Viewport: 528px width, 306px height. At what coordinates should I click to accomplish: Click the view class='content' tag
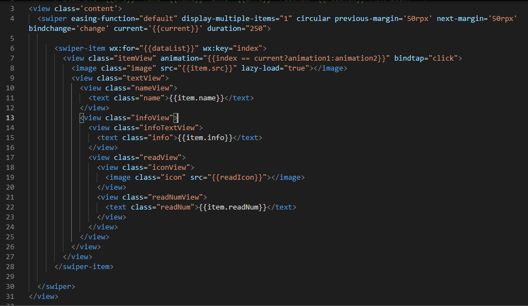tap(76, 8)
